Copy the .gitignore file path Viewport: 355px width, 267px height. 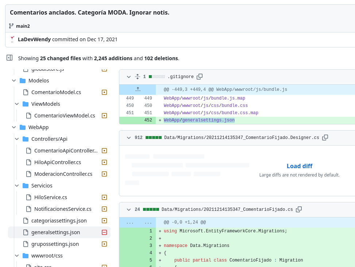(200, 77)
